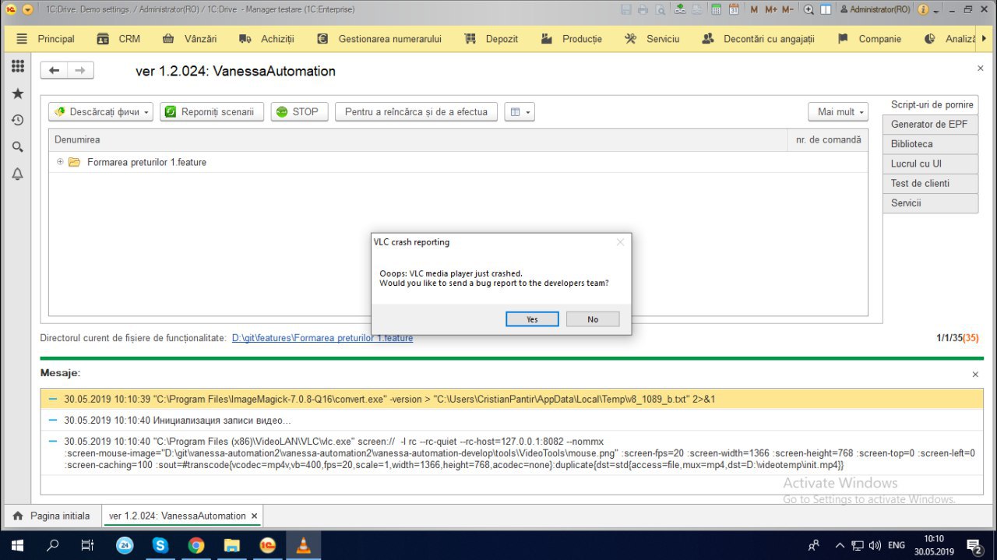
Task: Click the window layout panels icon
Action: pyautogui.click(x=825, y=9)
